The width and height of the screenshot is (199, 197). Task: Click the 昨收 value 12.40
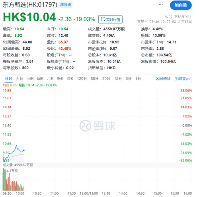pos(63,35)
